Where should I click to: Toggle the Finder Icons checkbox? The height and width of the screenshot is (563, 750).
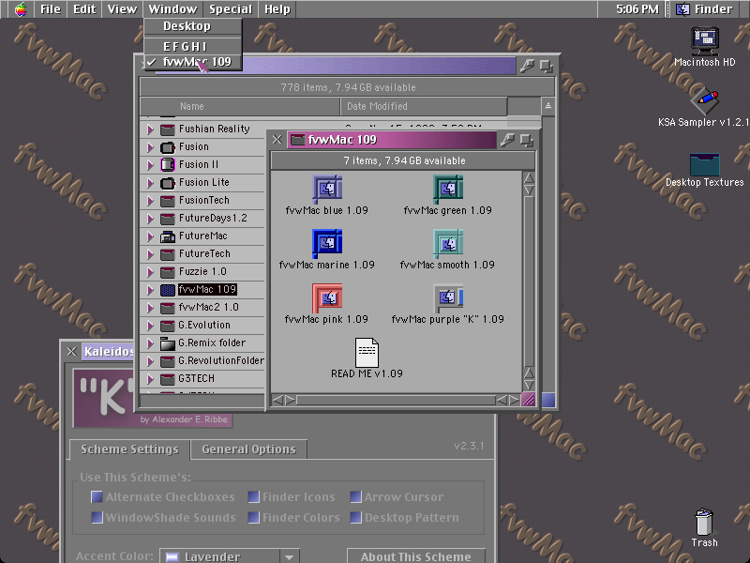[253, 497]
